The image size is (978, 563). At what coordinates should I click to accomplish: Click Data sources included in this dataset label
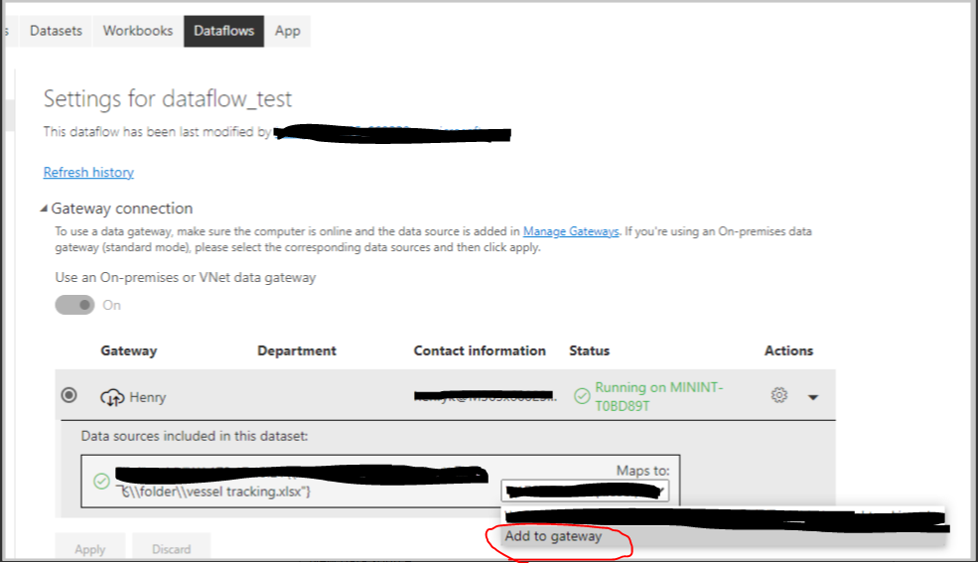pos(194,436)
